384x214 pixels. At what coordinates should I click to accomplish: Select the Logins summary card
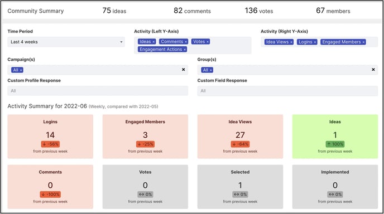pos(50,137)
